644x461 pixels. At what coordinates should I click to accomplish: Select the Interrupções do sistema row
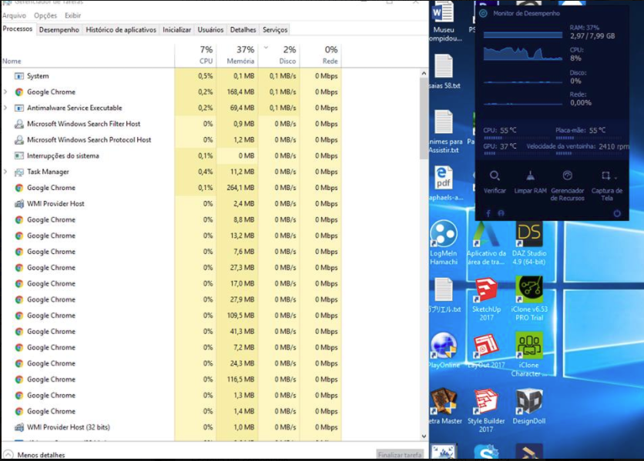[x=171, y=156]
